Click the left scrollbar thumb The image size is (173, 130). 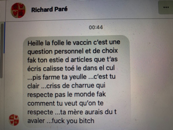click(x=2, y=51)
